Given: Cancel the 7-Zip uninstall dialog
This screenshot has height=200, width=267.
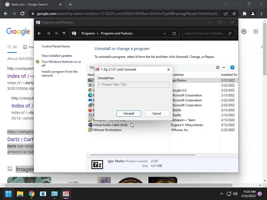Looking at the screenshot, I should click(x=157, y=114).
